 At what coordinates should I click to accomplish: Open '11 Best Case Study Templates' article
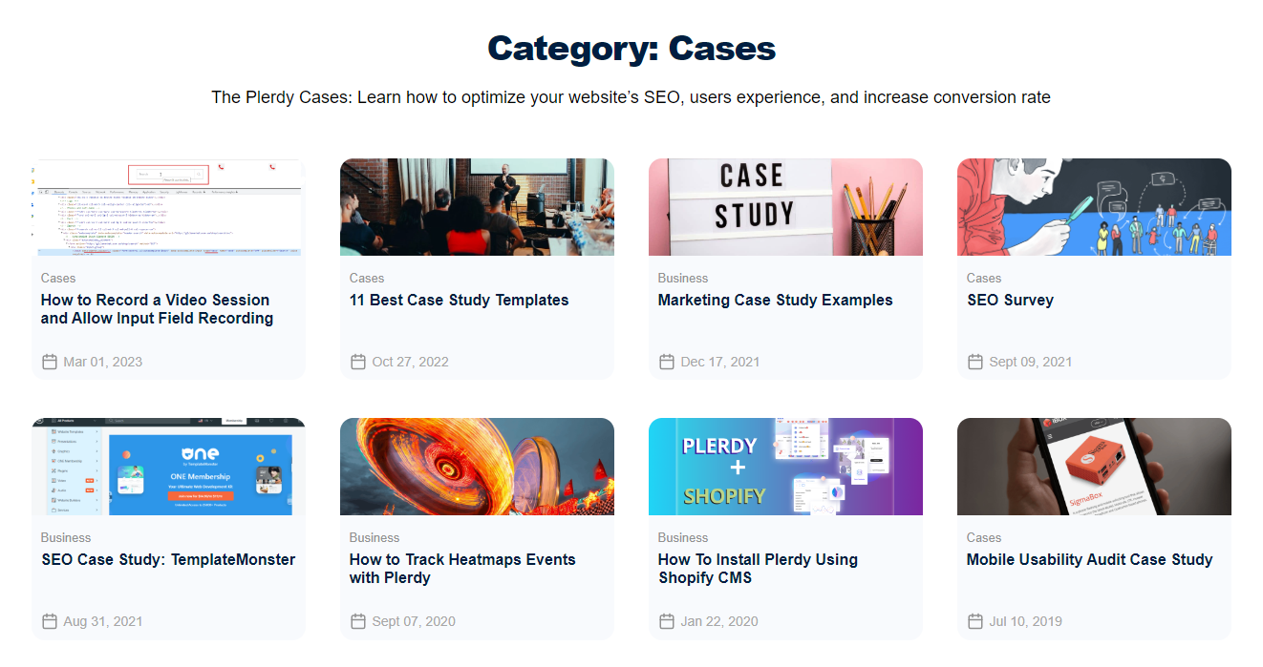pos(459,300)
